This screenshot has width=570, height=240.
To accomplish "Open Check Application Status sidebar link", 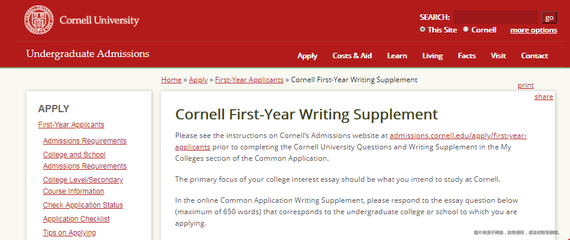I will click(x=83, y=205).
